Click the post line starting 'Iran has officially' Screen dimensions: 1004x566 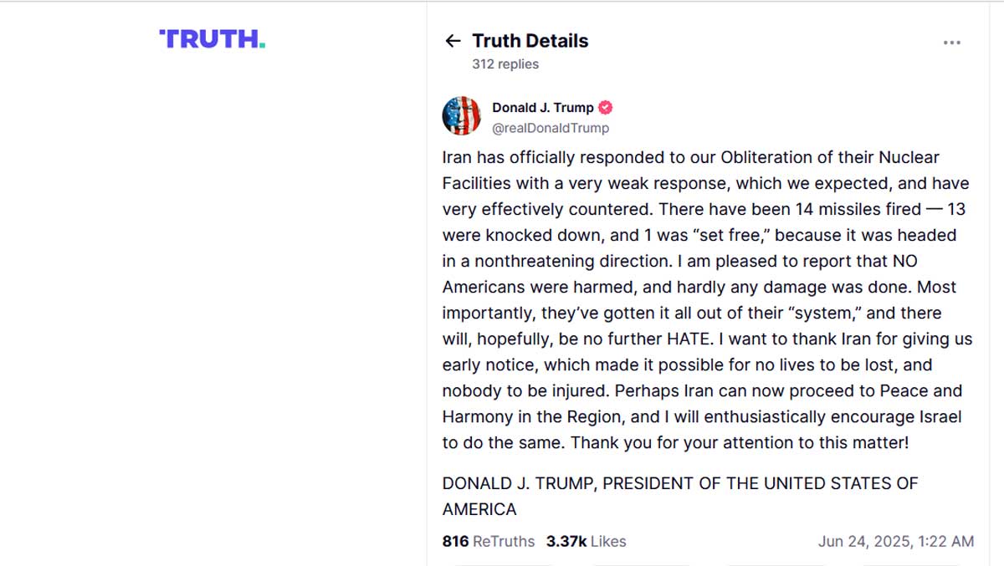691,157
